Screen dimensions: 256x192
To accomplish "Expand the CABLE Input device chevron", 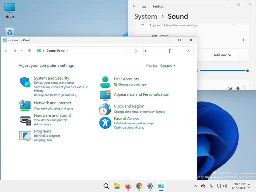I will point(243,40).
